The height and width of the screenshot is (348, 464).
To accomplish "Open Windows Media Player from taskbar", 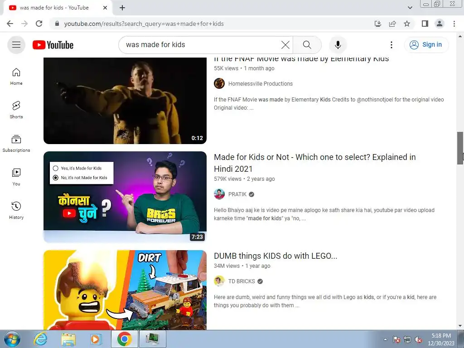I will tap(96, 339).
